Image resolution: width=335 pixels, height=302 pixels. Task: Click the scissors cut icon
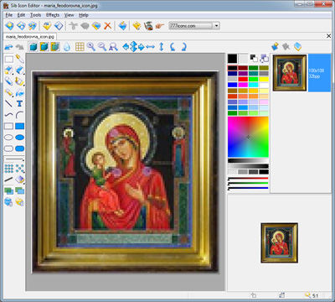tap(73, 26)
